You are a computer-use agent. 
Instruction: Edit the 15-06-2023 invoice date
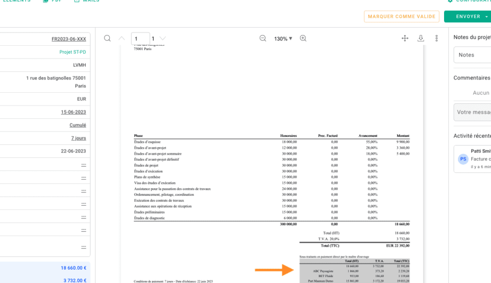pos(74,112)
